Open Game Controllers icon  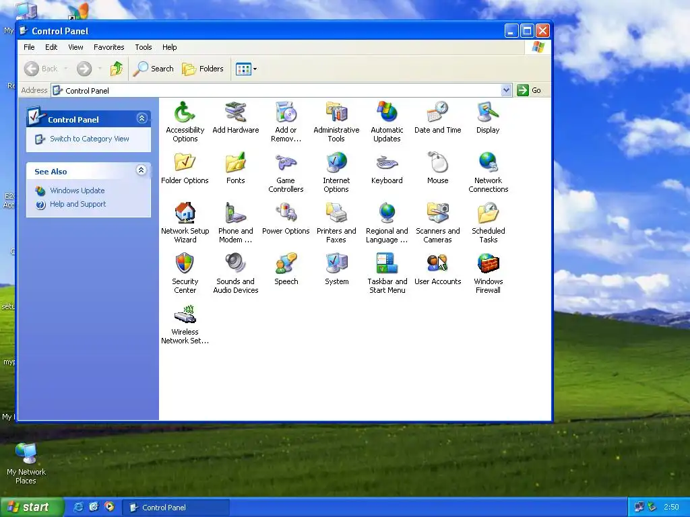coord(286,172)
